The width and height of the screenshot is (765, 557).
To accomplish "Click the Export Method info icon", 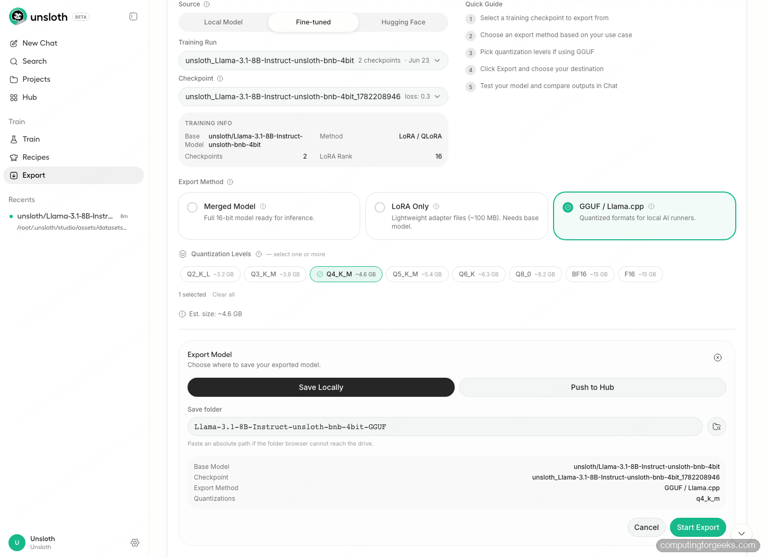I will (x=230, y=182).
